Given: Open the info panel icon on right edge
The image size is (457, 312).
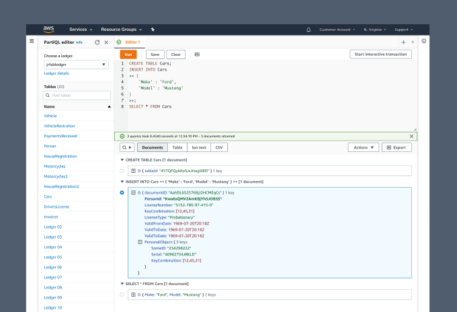Looking at the screenshot, I should click(423, 42).
